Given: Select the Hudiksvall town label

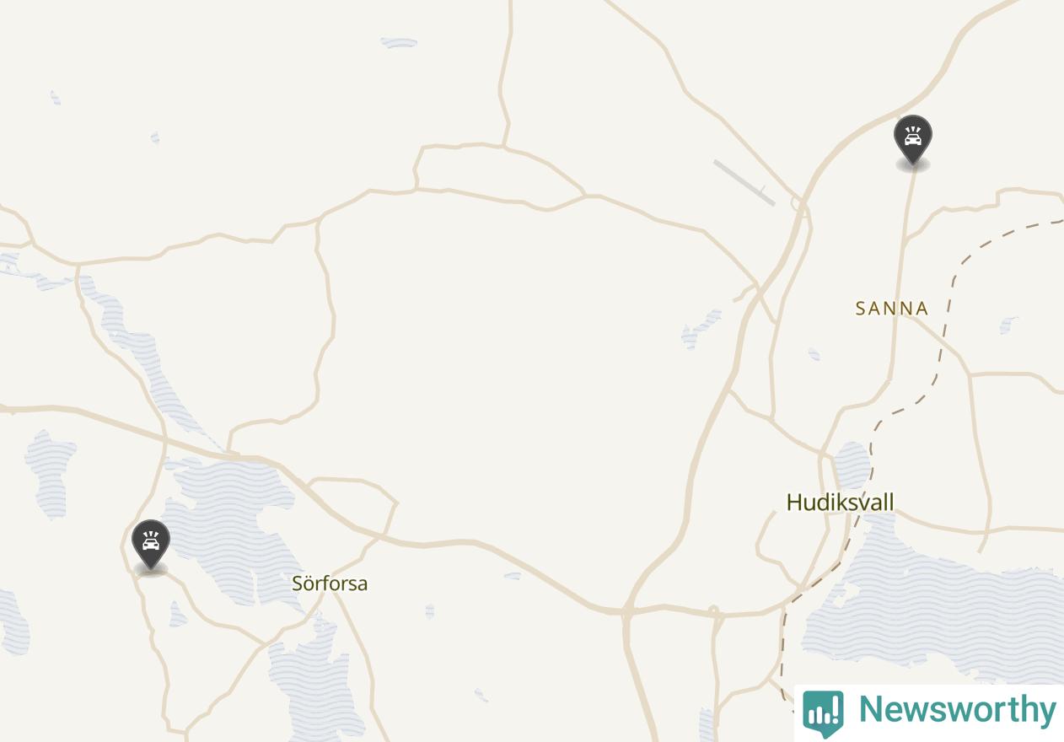Looking at the screenshot, I should [840, 503].
